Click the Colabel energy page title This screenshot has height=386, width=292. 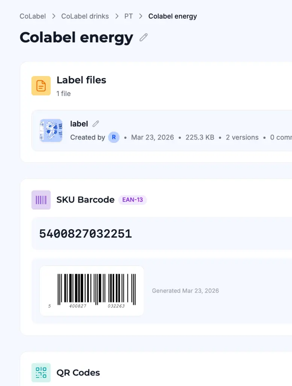(76, 38)
